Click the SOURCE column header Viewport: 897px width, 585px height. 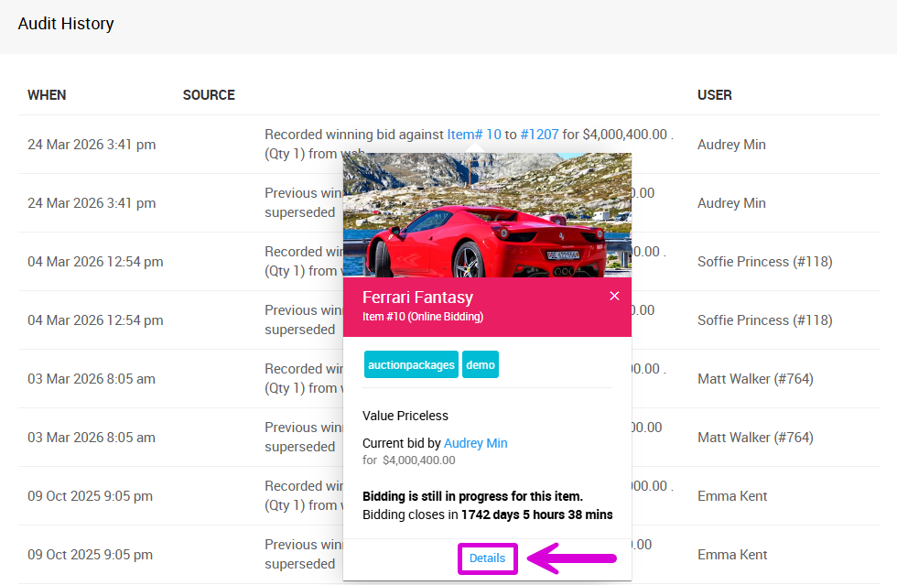point(209,95)
